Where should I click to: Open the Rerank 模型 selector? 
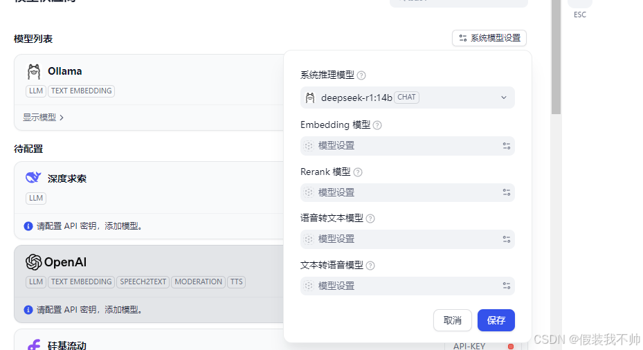(x=407, y=192)
